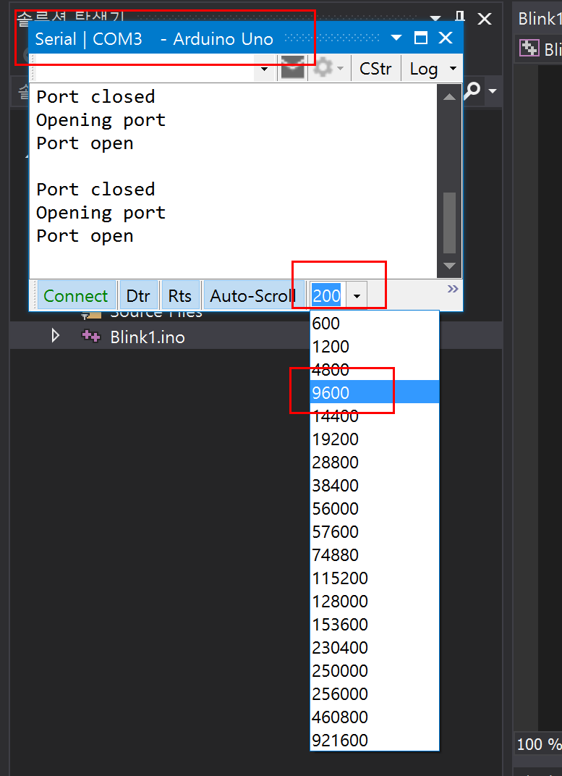The image size is (562, 776).
Task: Toggle the Rts option
Action: [180, 295]
